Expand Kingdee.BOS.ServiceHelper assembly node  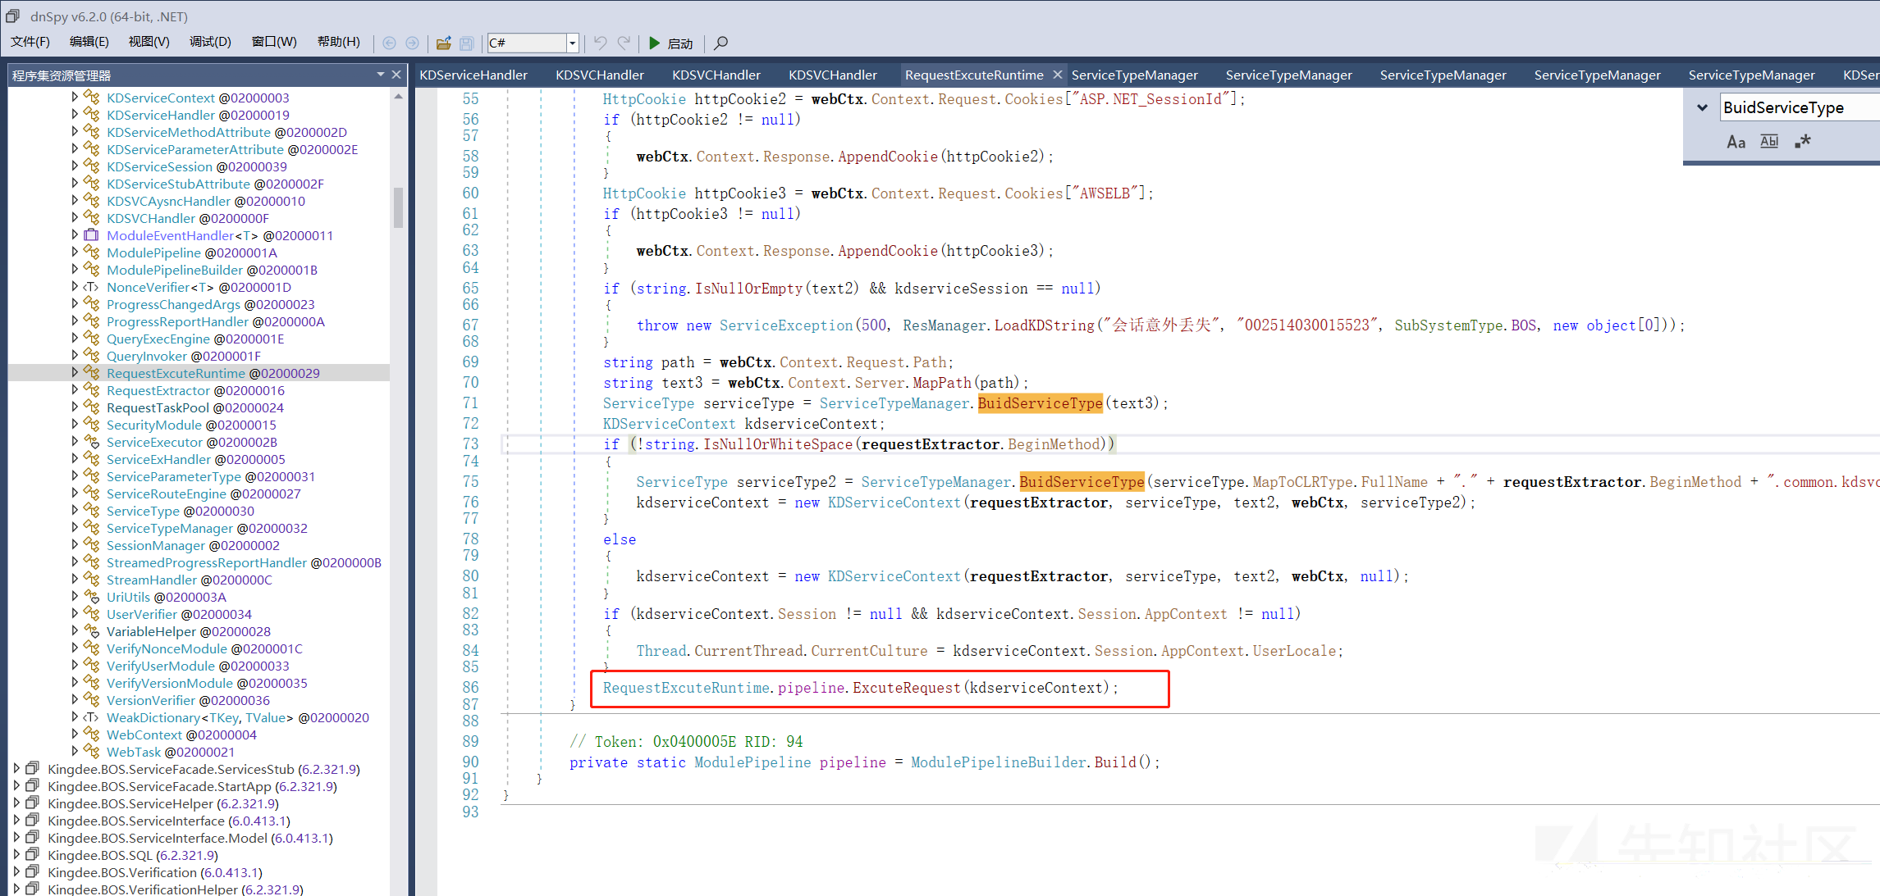click(16, 803)
